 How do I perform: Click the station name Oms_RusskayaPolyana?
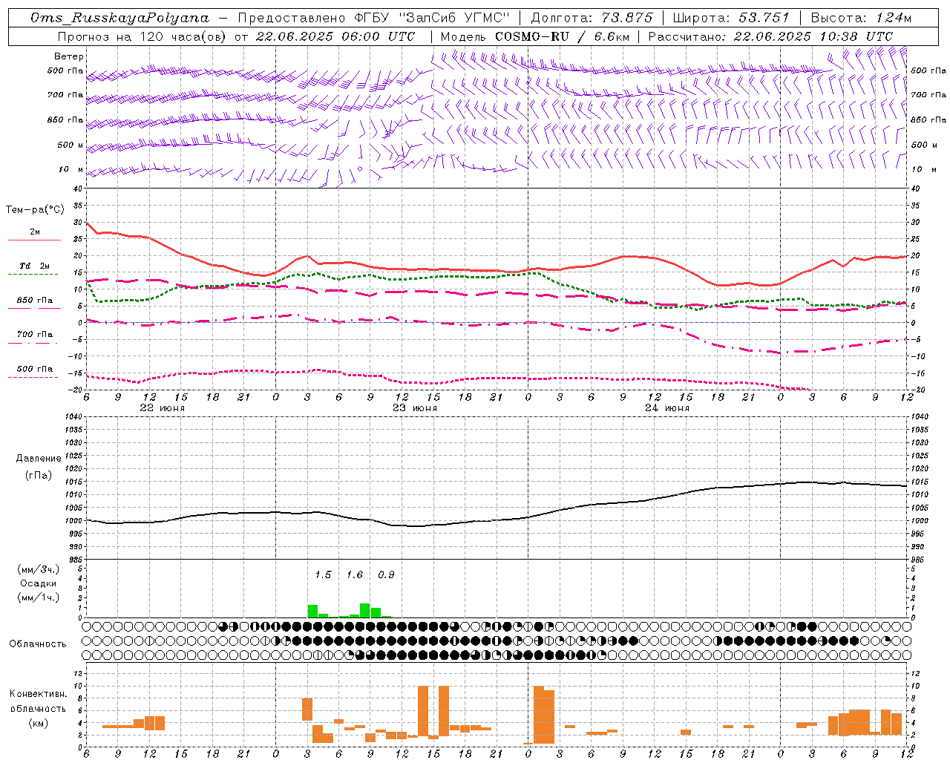[x=120, y=18]
